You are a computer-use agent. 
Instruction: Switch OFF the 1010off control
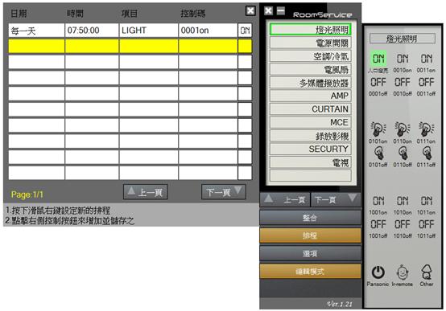click(403, 224)
